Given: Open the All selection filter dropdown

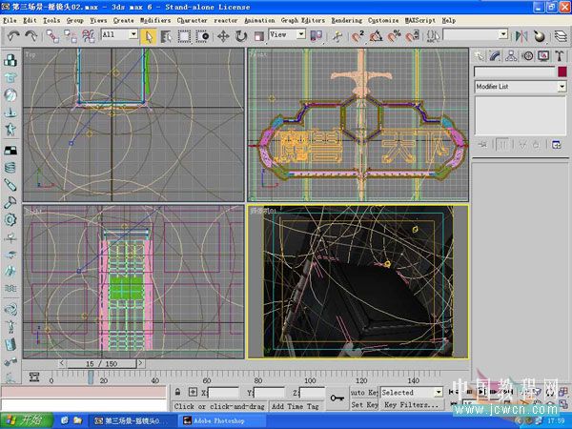Looking at the screenshot, I should [x=118, y=35].
